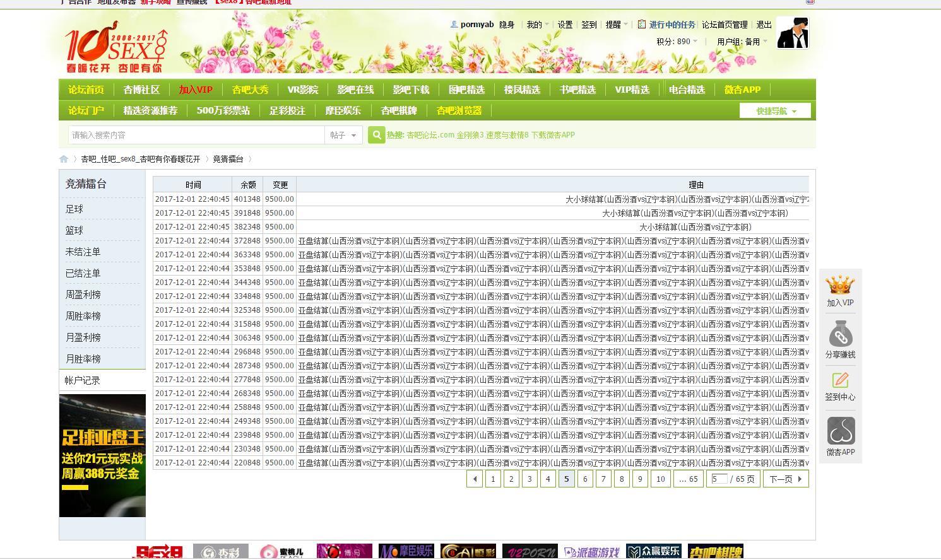
Task: Click the previous page arrow in pagination
Action: click(475, 479)
